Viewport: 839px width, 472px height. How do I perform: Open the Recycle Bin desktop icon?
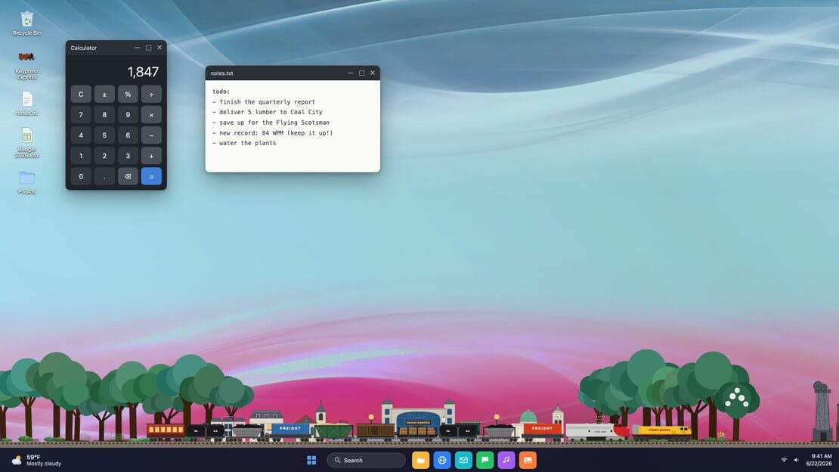point(26,23)
